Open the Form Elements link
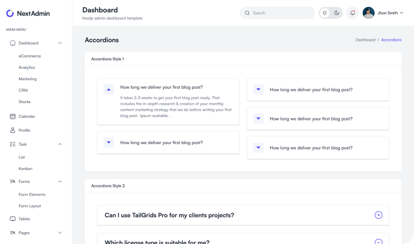 tap(32, 195)
